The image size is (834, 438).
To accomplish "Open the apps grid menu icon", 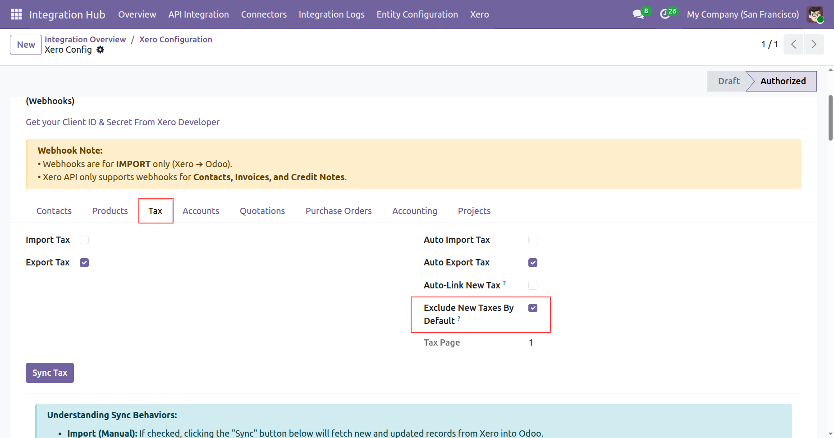I will click(16, 14).
